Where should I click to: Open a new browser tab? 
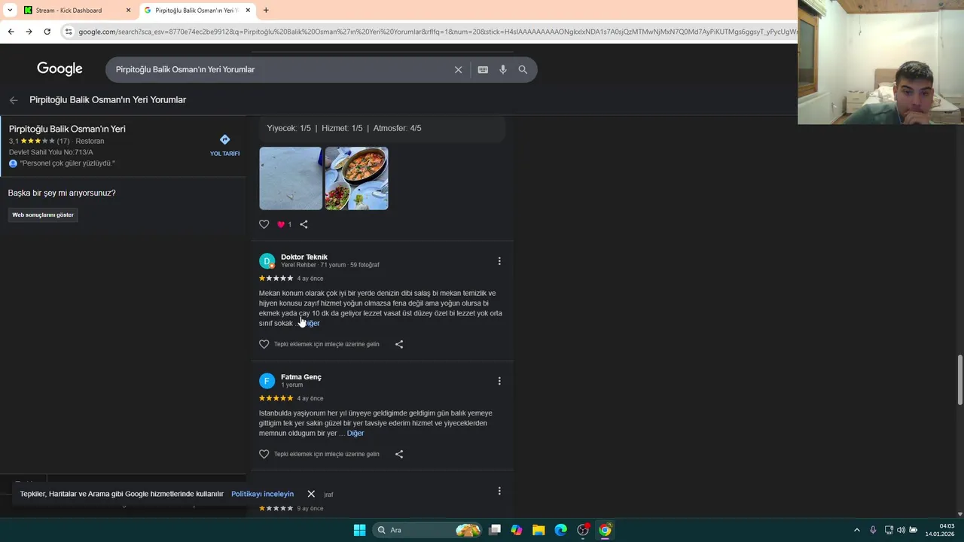pos(266,11)
